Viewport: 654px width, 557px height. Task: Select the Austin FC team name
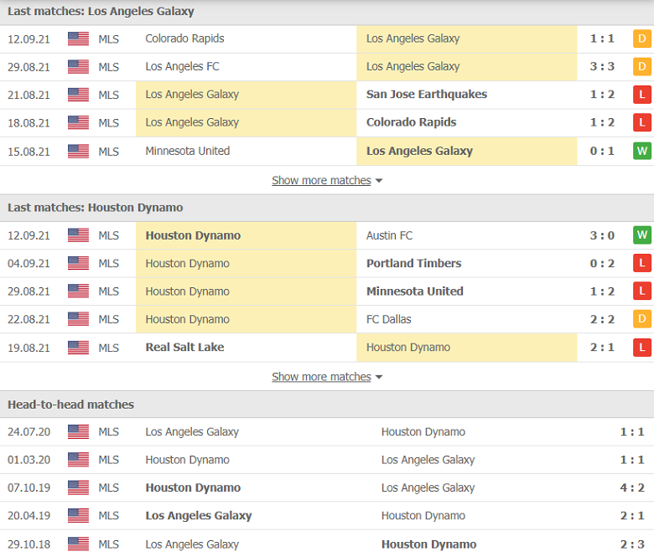[389, 235]
